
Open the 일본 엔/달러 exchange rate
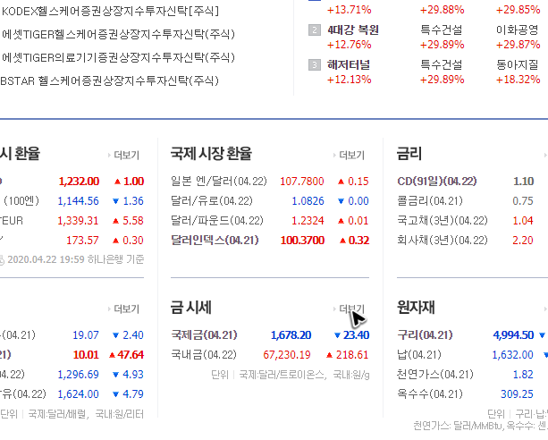point(219,182)
